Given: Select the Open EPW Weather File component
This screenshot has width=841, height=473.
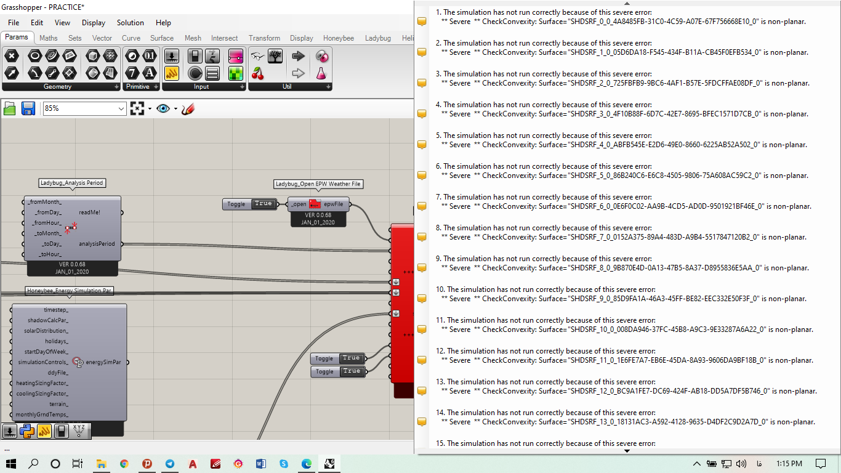Looking at the screenshot, I should (x=318, y=204).
